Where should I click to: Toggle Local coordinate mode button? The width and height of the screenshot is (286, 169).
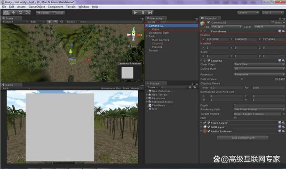(x=58, y=13)
